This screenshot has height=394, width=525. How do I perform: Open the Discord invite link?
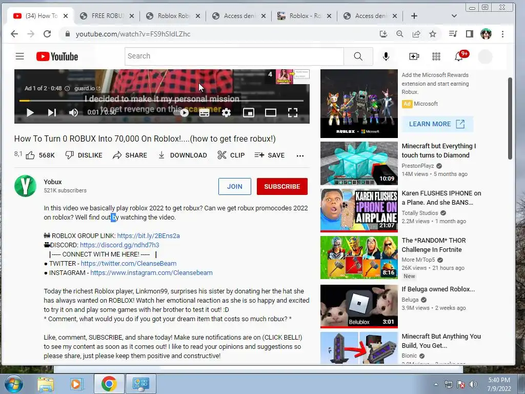[x=119, y=245]
